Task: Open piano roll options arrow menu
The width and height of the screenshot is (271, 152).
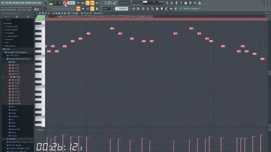Action: [x=37, y=13]
